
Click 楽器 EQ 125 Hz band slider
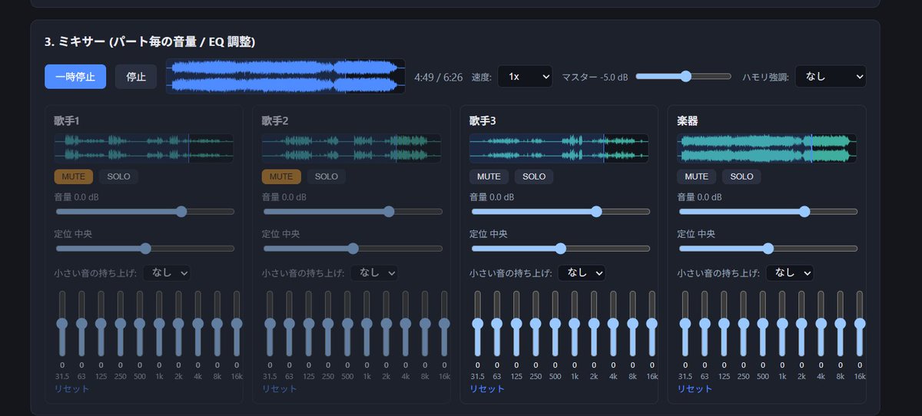(724, 324)
